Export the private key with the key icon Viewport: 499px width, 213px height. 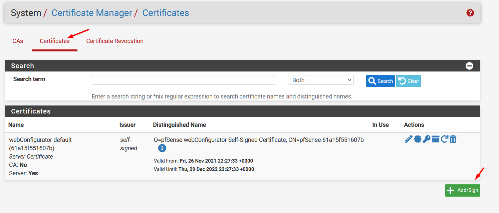426,139
